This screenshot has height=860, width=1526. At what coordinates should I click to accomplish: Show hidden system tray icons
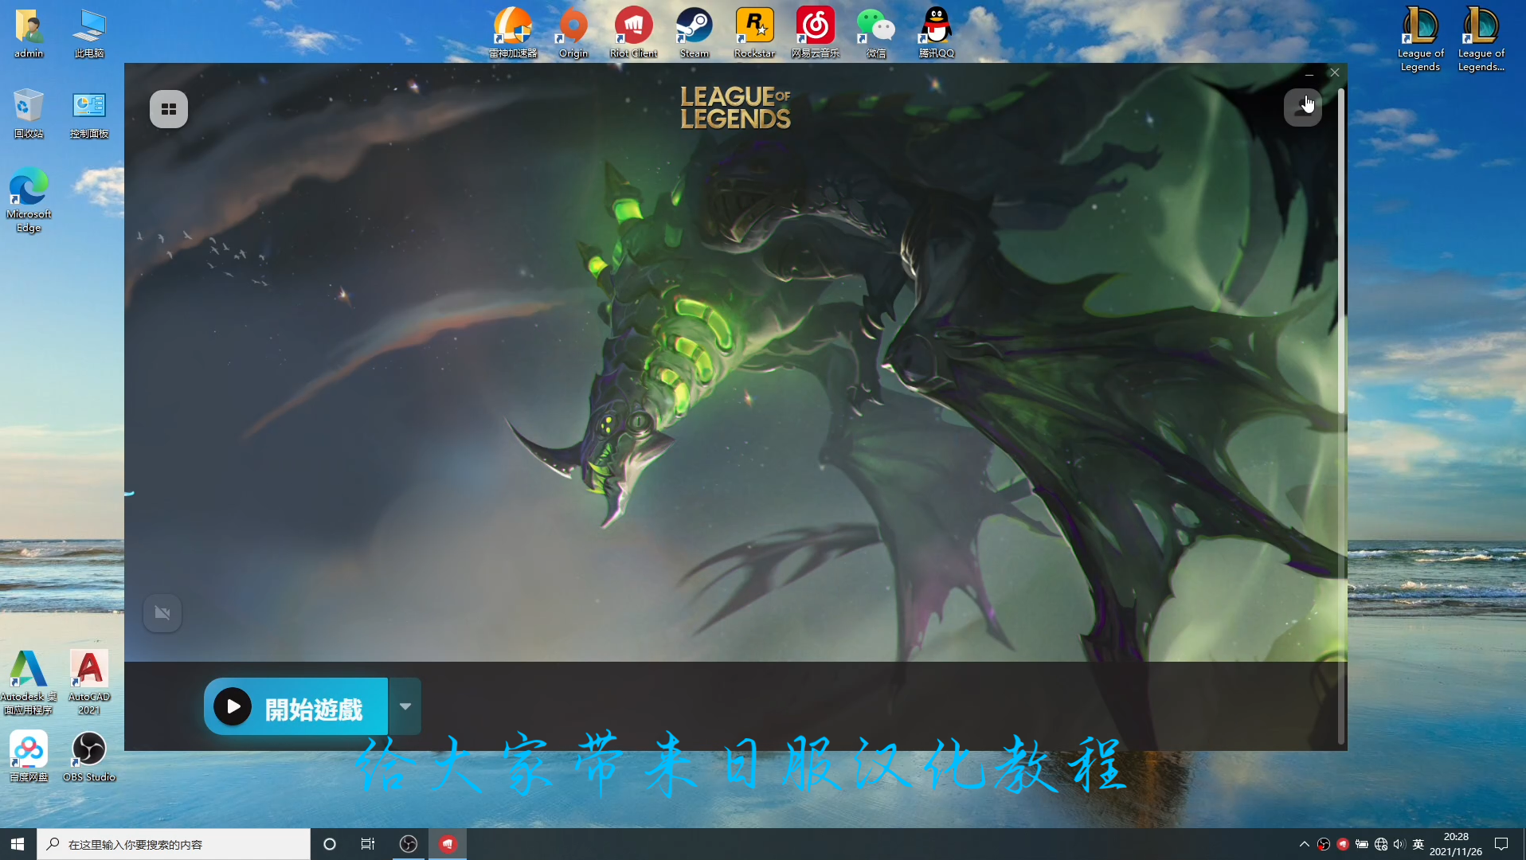tap(1304, 844)
